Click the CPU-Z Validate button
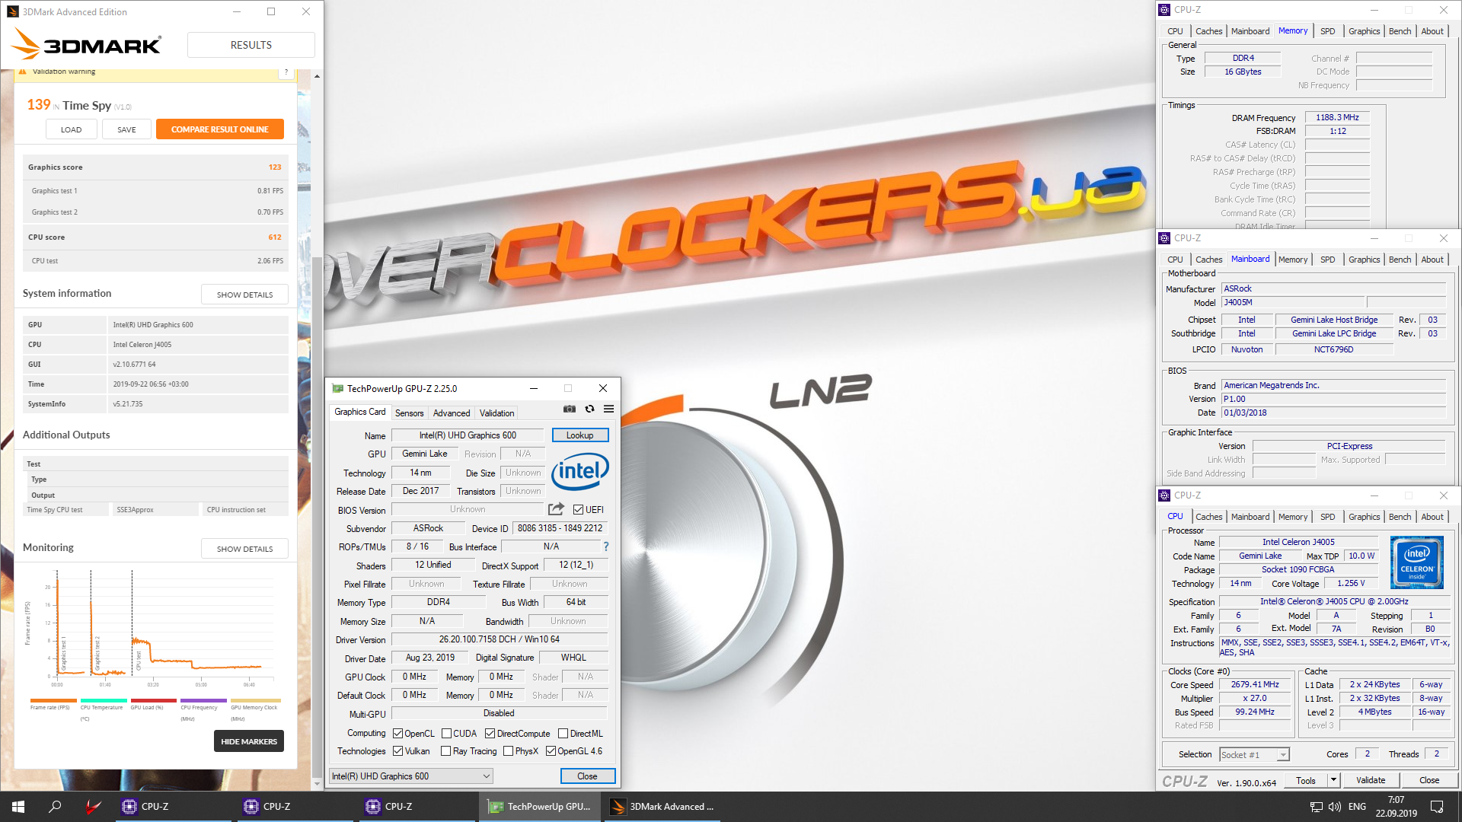 [1371, 780]
